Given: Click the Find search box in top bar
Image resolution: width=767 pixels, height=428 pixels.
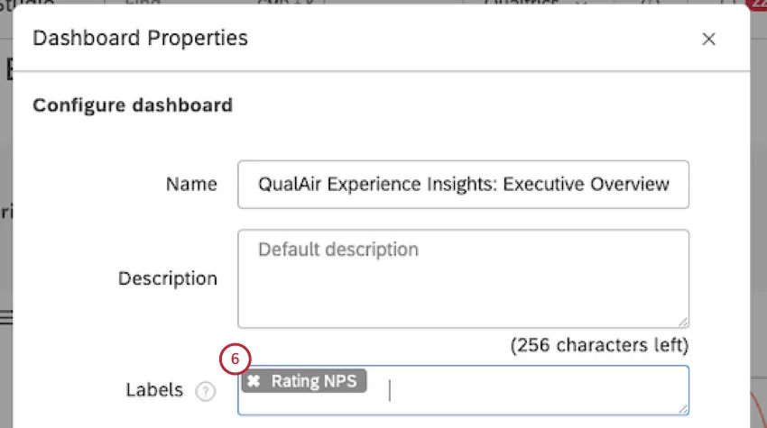Looking at the screenshot, I should click(x=144, y=4).
